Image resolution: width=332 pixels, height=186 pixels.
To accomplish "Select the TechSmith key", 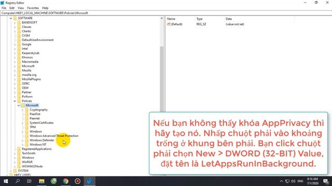I will (x=29, y=153).
